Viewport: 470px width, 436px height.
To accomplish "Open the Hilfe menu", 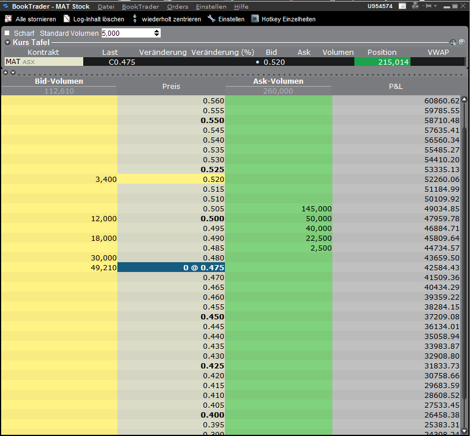I will click(241, 6).
